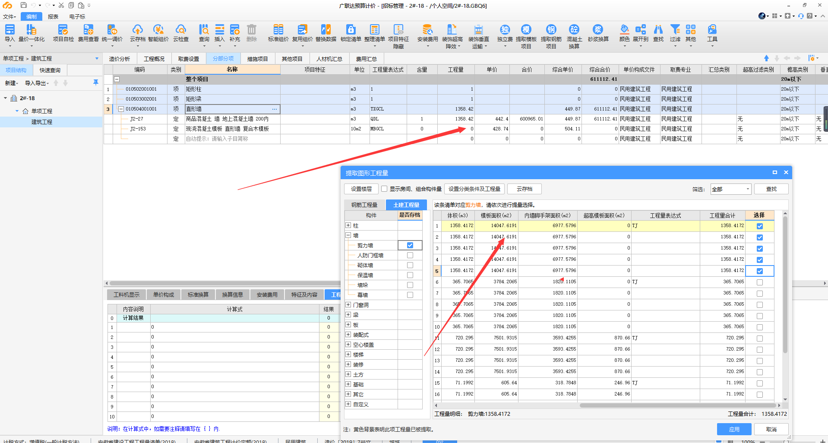The image size is (828, 443).
Task: Collapse item 010504001001 row
Action: coord(121,109)
